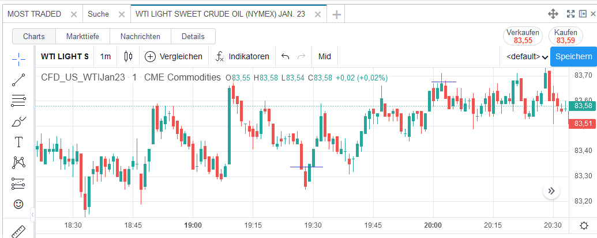Open the Vergleichen compare symbol dialog
597x238 pixels.
[174, 56]
